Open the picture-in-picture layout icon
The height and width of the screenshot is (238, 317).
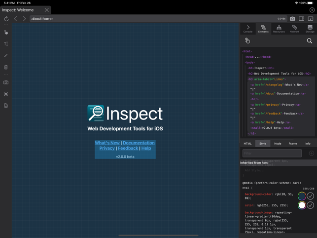point(311,19)
